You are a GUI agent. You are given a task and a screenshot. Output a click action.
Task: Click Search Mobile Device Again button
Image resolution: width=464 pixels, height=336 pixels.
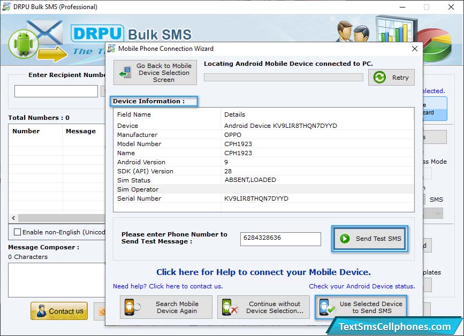point(166,307)
